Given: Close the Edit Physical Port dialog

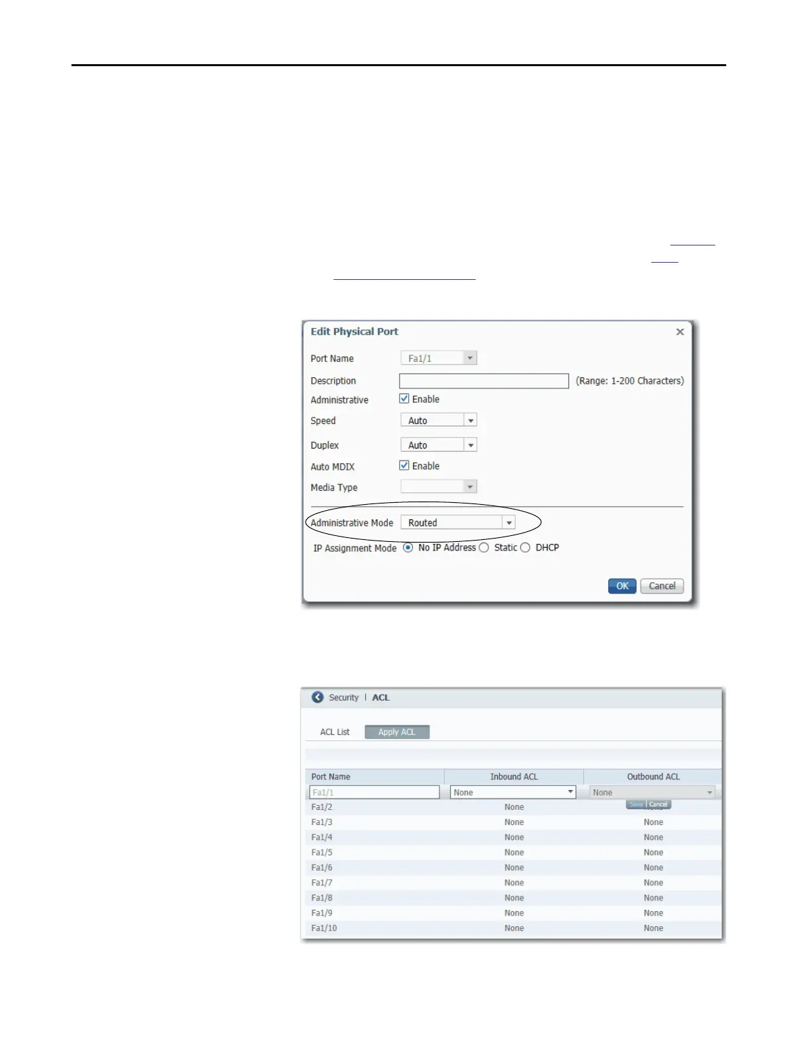Looking at the screenshot, I should (680, 332).
